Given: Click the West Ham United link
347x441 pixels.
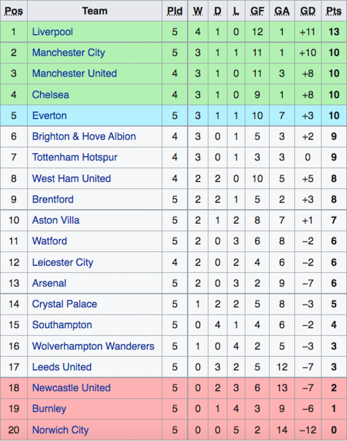Looking at the screenshot, I should (72, 178).
